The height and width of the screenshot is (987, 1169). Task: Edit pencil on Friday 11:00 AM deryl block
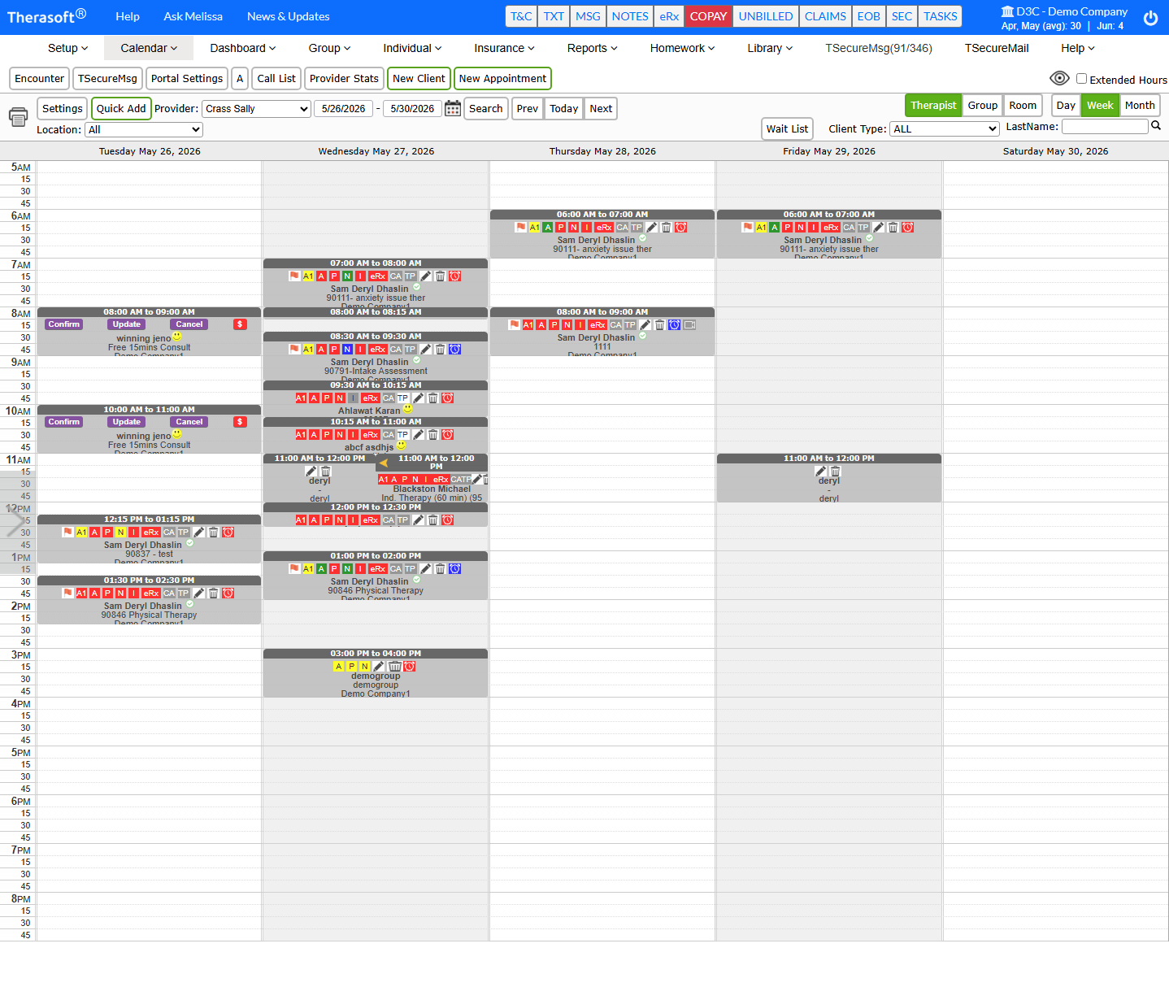tap(821, 472)
